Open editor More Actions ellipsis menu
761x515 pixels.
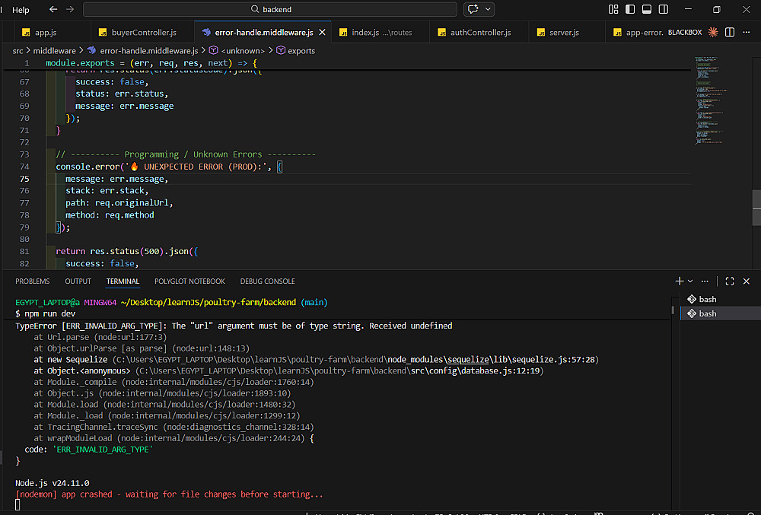pos(748,33)
